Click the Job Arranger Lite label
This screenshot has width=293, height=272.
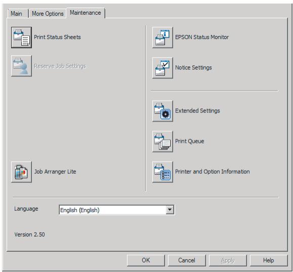coord(55,172)
